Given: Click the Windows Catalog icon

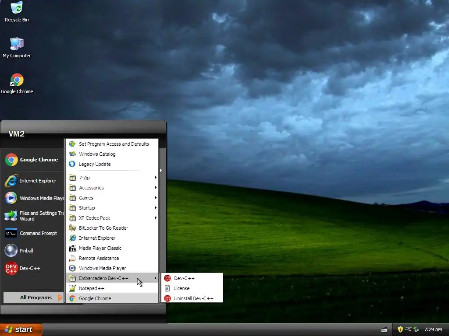Looking at the screenshot, I should point(72,154).
